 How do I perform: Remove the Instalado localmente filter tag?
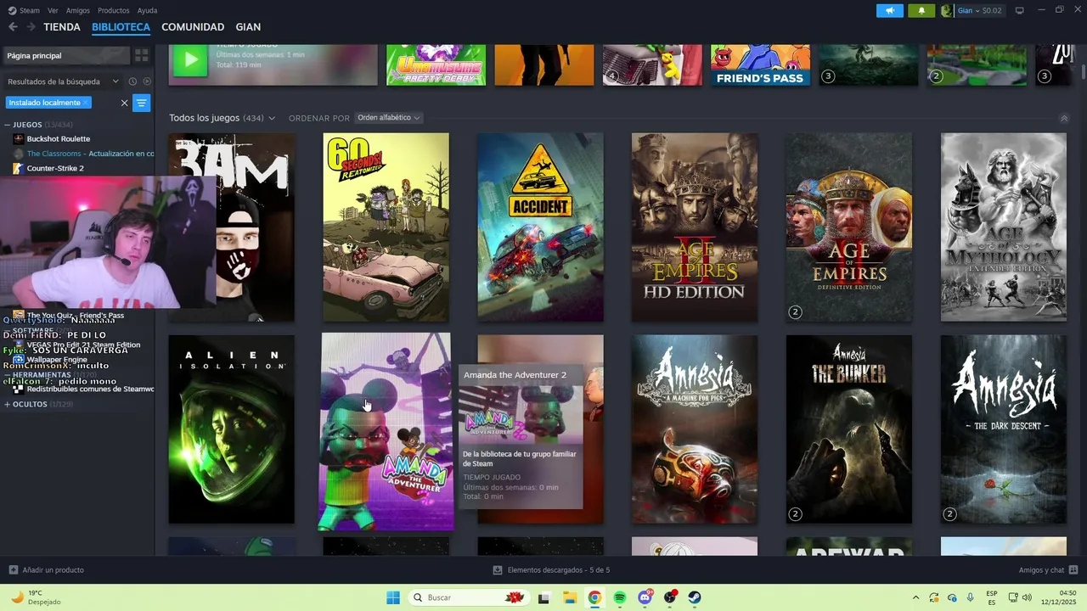pos(85,103)
